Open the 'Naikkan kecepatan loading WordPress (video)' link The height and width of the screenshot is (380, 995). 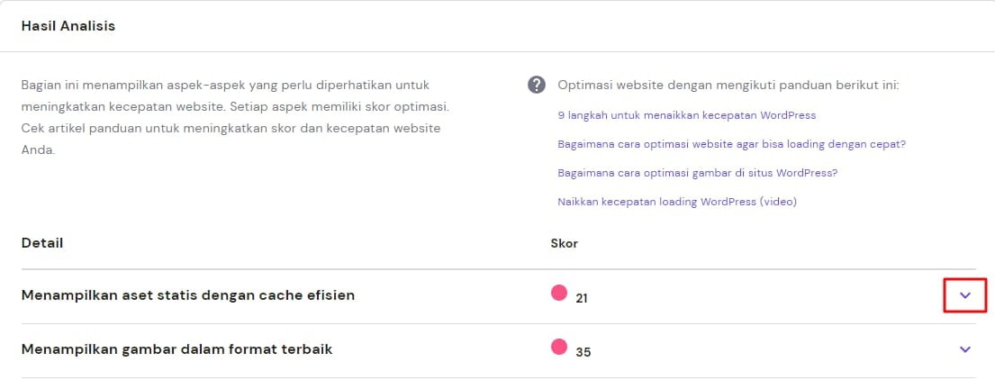(677, 202)
